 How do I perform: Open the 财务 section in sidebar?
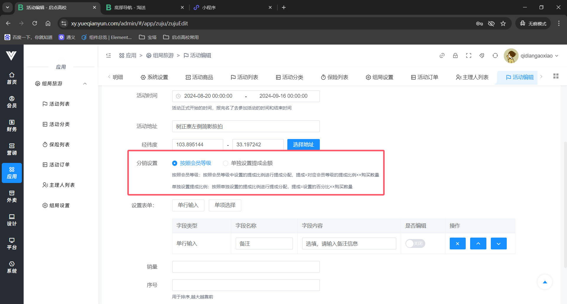click(12, 125)
